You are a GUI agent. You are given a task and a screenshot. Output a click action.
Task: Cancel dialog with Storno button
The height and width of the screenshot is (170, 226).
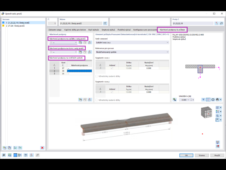202,155
